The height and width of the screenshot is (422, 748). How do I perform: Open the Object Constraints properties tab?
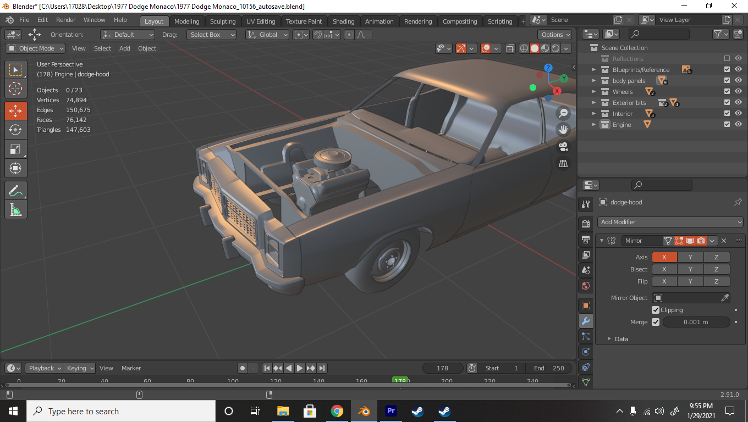coord(586,367)
